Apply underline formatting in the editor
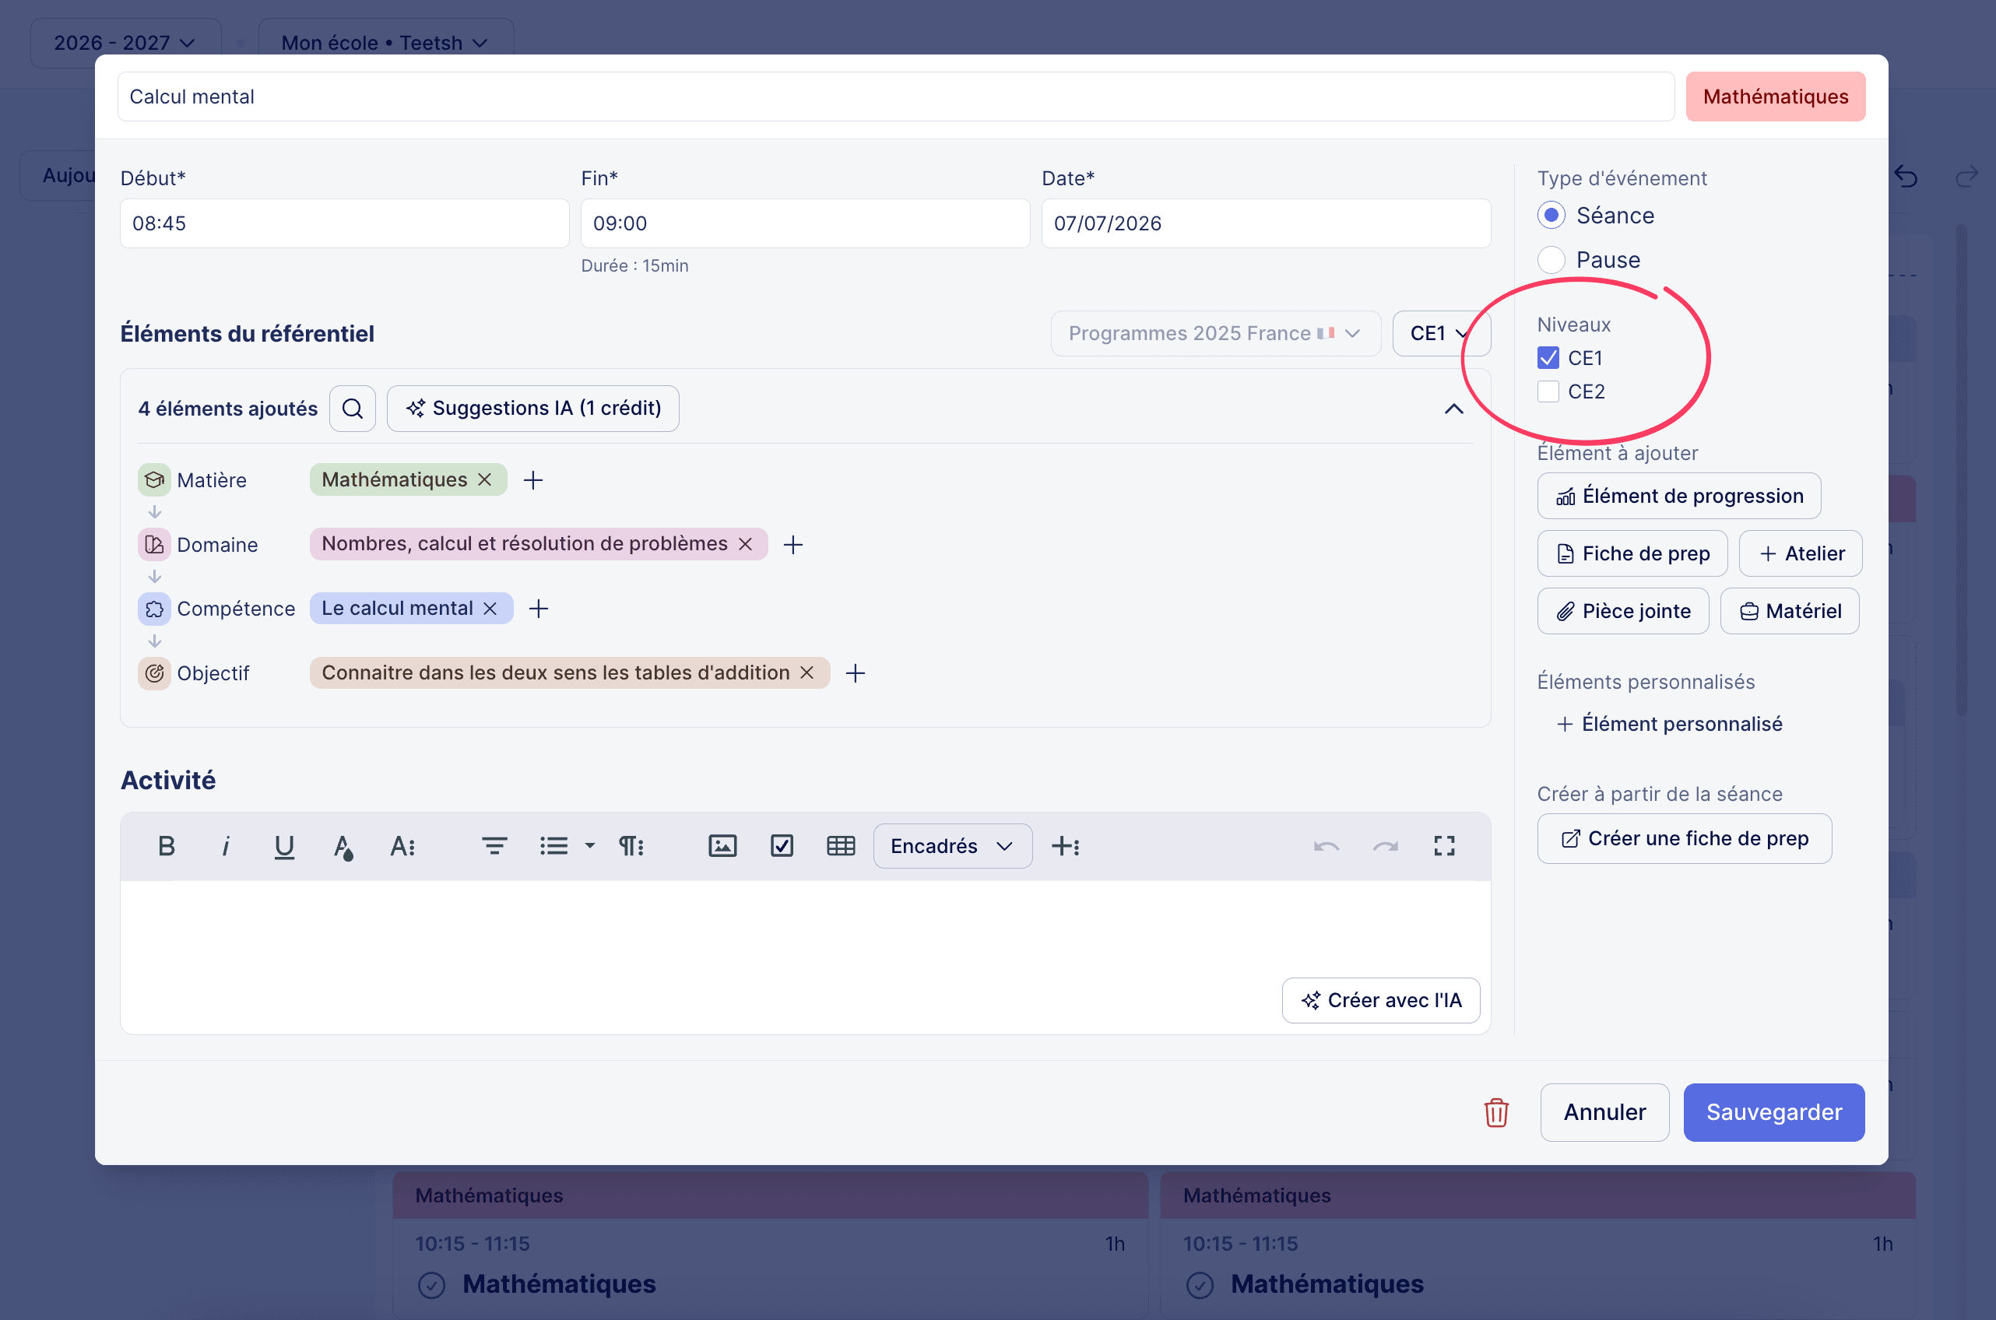The width and height of the screenshot is (1996, 1320). 283,846
